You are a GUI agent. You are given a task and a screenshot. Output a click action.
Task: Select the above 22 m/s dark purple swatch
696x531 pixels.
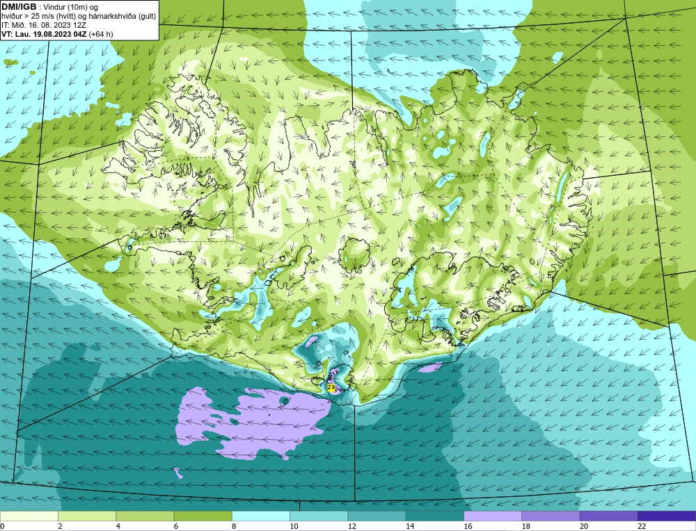tap(667, 516)
